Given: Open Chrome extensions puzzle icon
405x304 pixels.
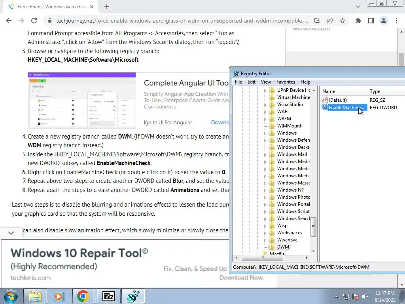Looking at the screenshot, I should coord(358,21).
